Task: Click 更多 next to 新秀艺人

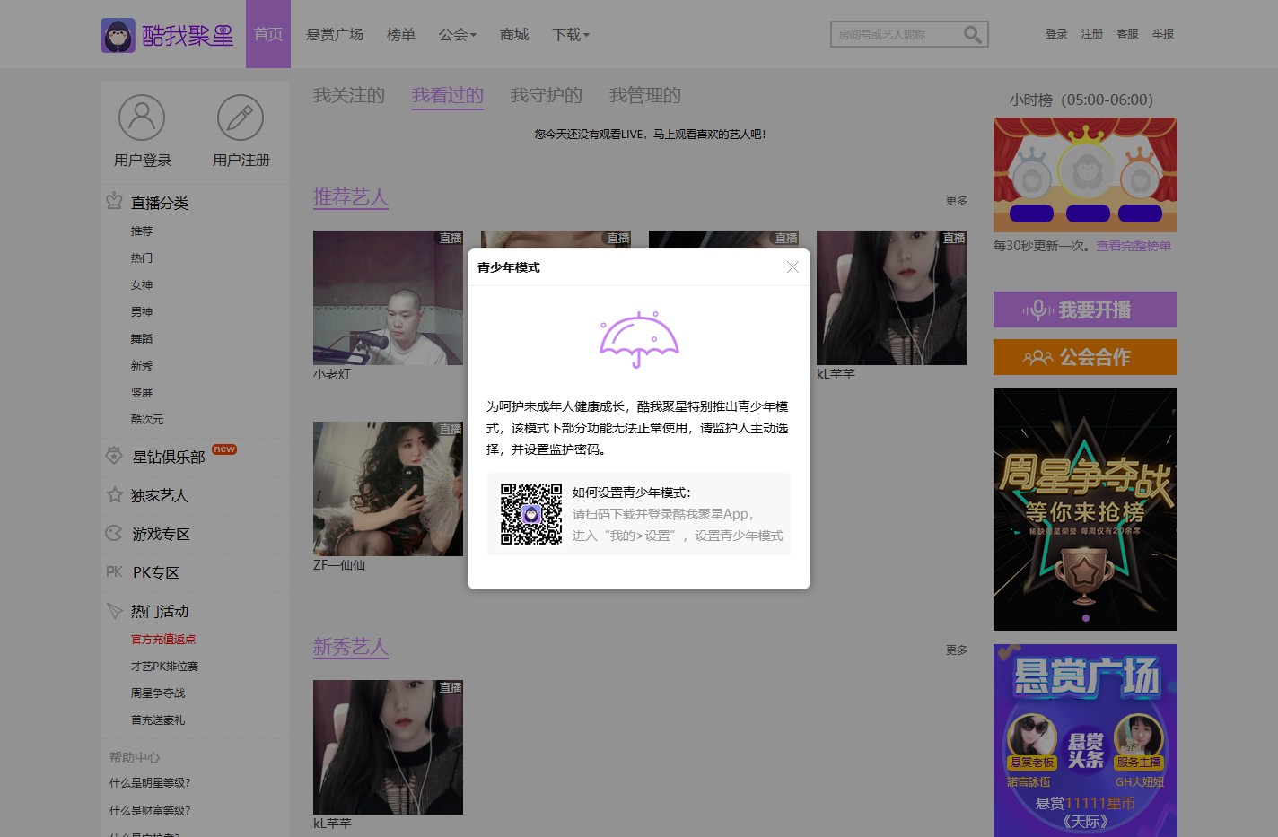Action: point(957,650)
